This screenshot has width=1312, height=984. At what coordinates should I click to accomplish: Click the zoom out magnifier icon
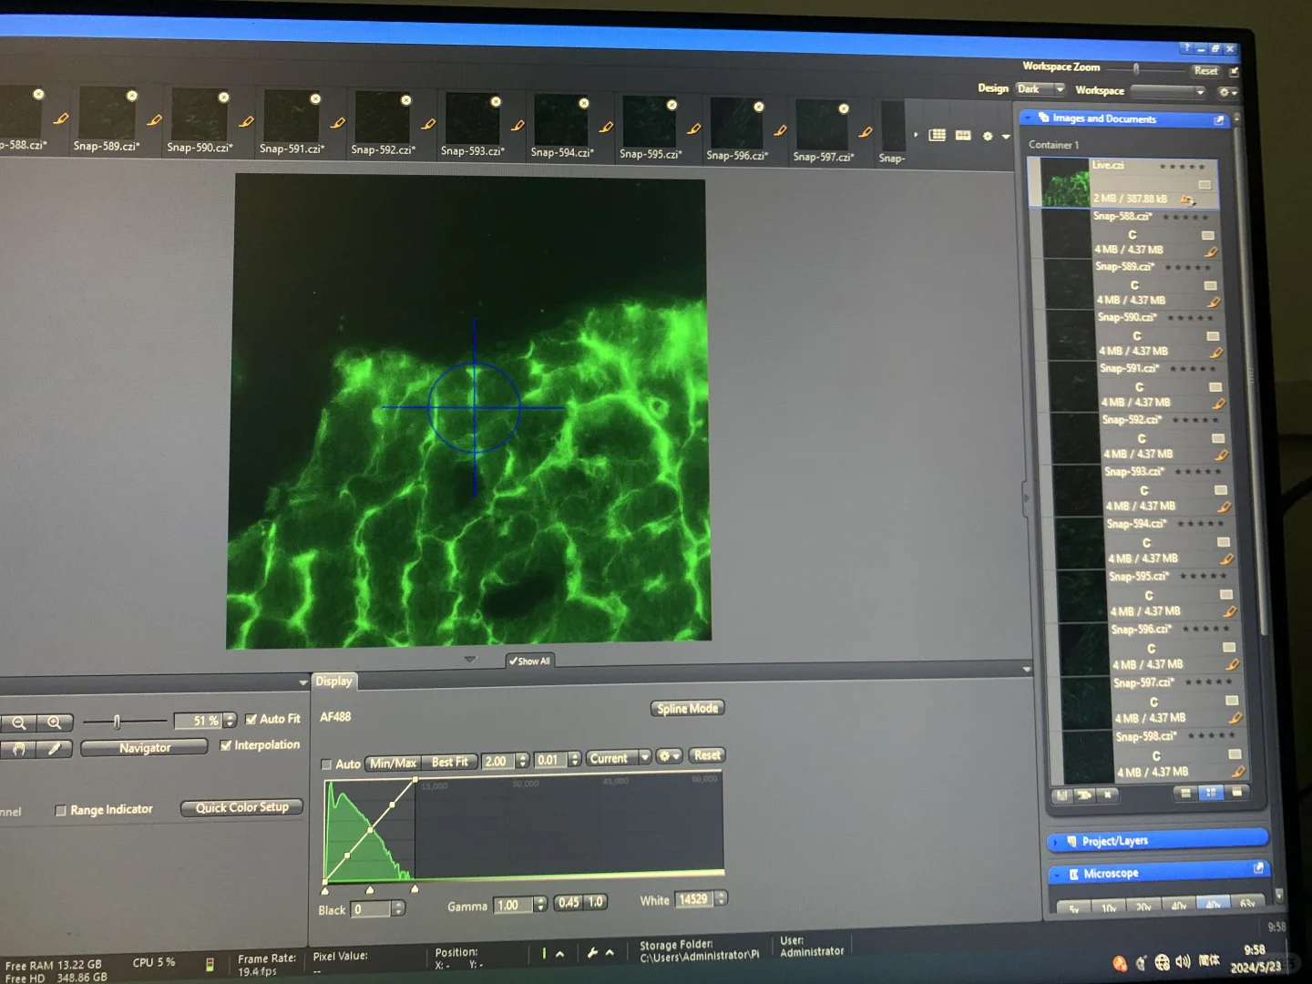[x=19, y=723]
